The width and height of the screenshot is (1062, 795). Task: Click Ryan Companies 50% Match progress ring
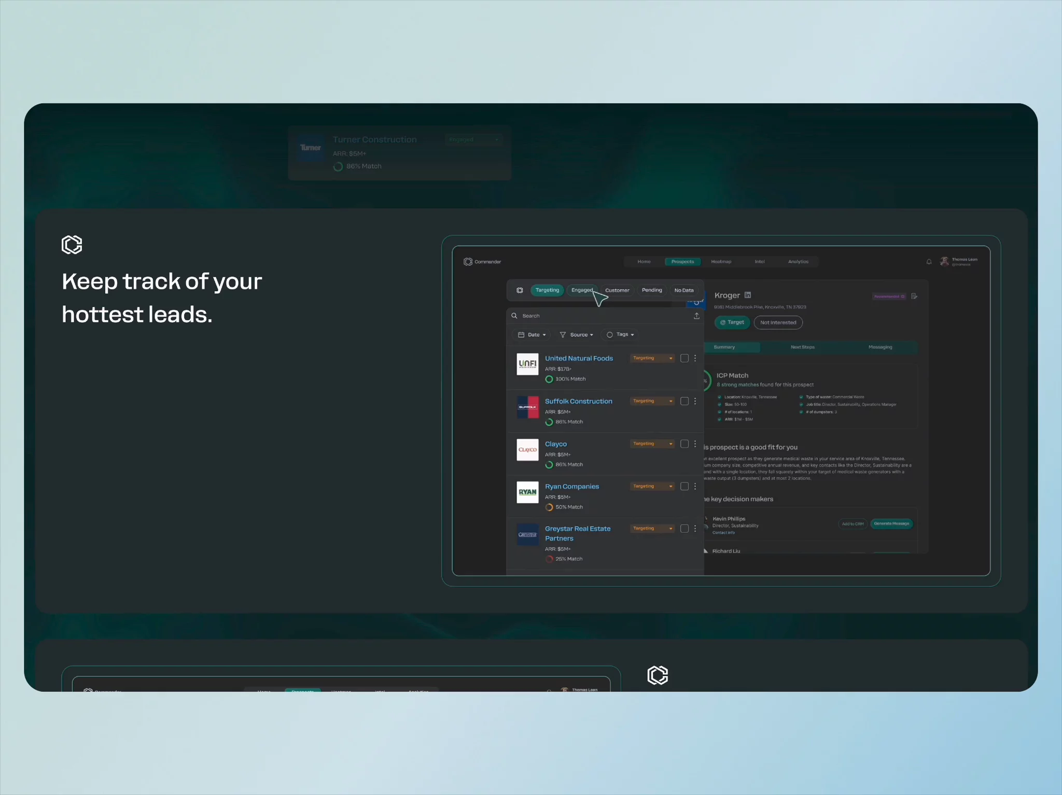point(549,507)
